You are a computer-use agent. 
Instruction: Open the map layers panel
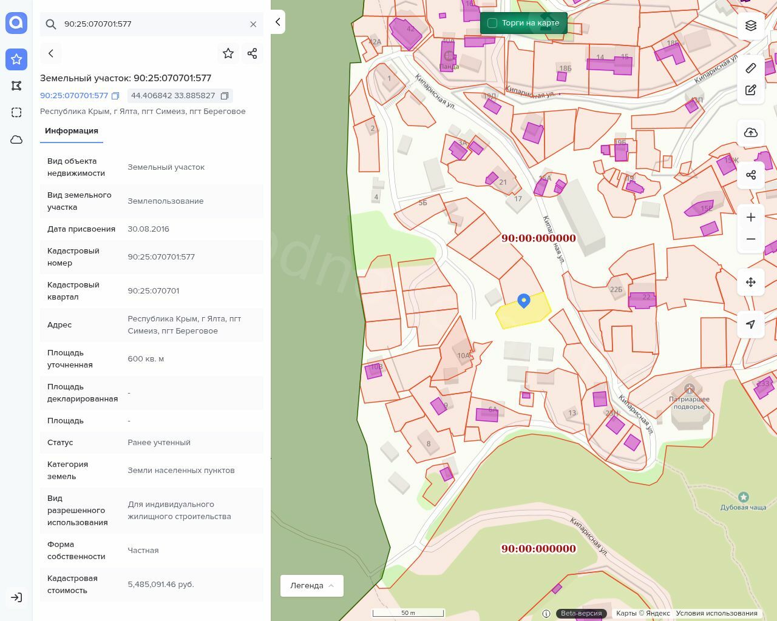[x=751, y=25]
